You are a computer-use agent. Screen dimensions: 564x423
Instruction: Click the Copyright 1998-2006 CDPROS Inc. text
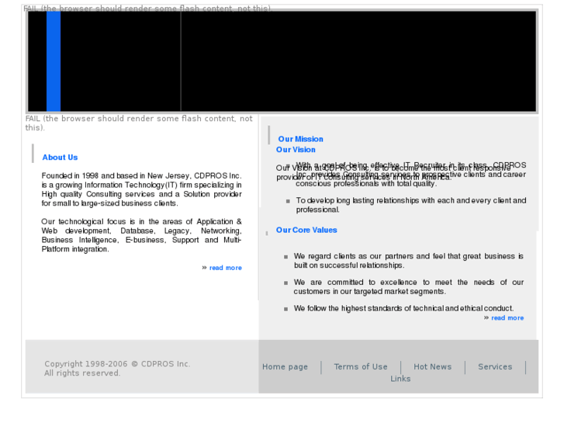coord(117,364)
